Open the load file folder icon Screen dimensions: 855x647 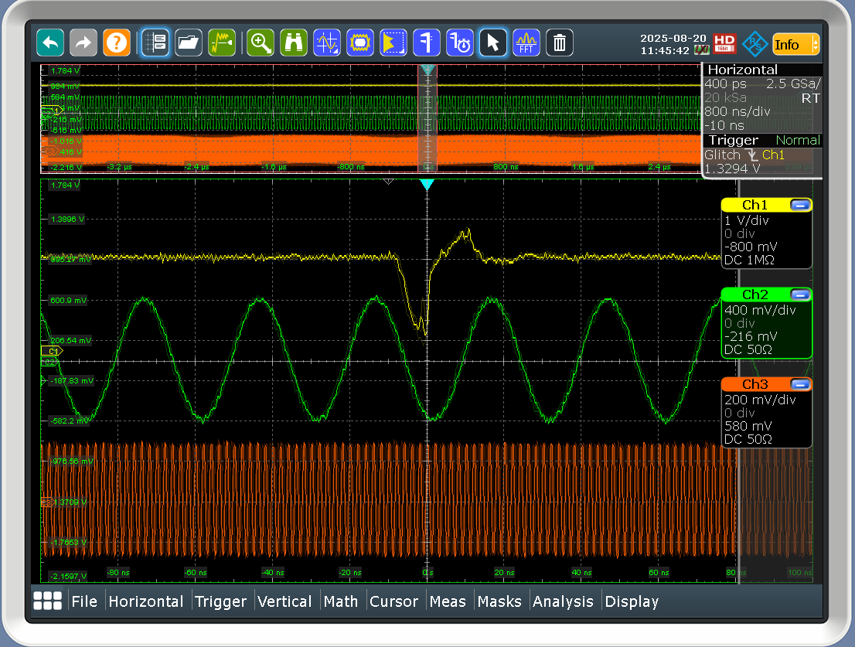point(188,43)
